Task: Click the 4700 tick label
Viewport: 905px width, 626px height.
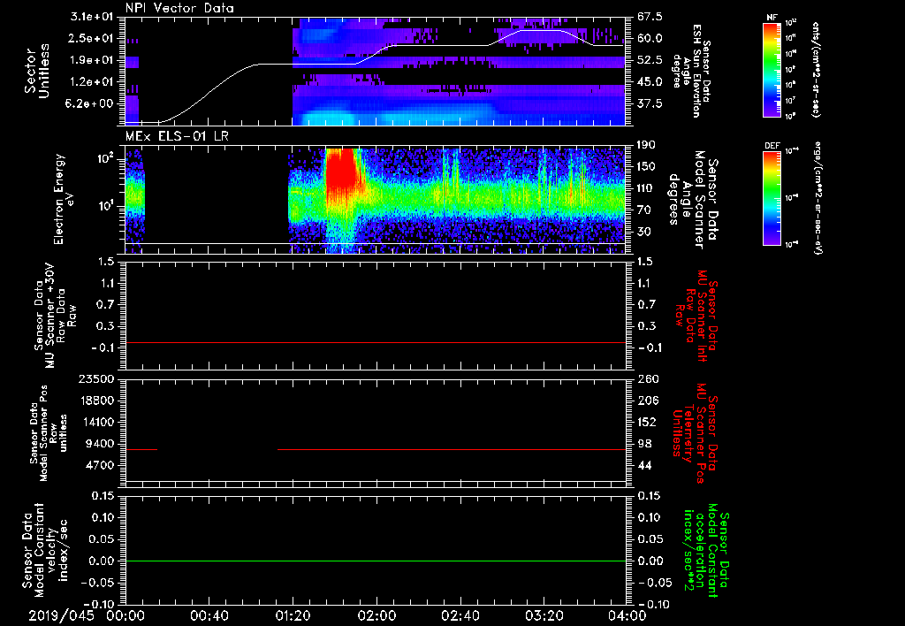Action: pos(102,465)
